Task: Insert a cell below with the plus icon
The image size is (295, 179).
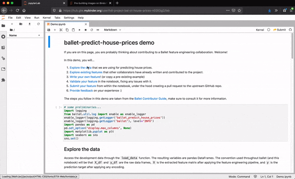Action: [55, 30]
